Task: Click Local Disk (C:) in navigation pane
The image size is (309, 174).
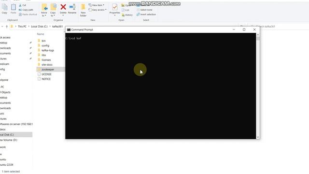Action: (x=16, y=135)
